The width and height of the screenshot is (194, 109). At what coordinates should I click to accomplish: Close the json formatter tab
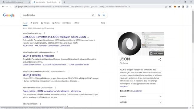59,2
